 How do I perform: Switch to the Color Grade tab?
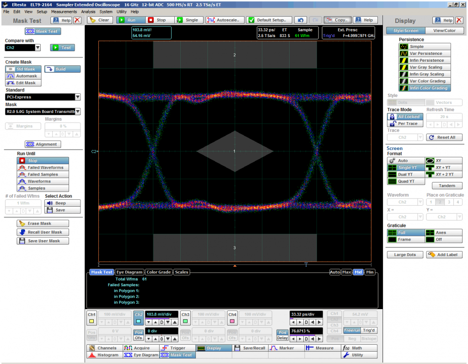tap(158, 272)
